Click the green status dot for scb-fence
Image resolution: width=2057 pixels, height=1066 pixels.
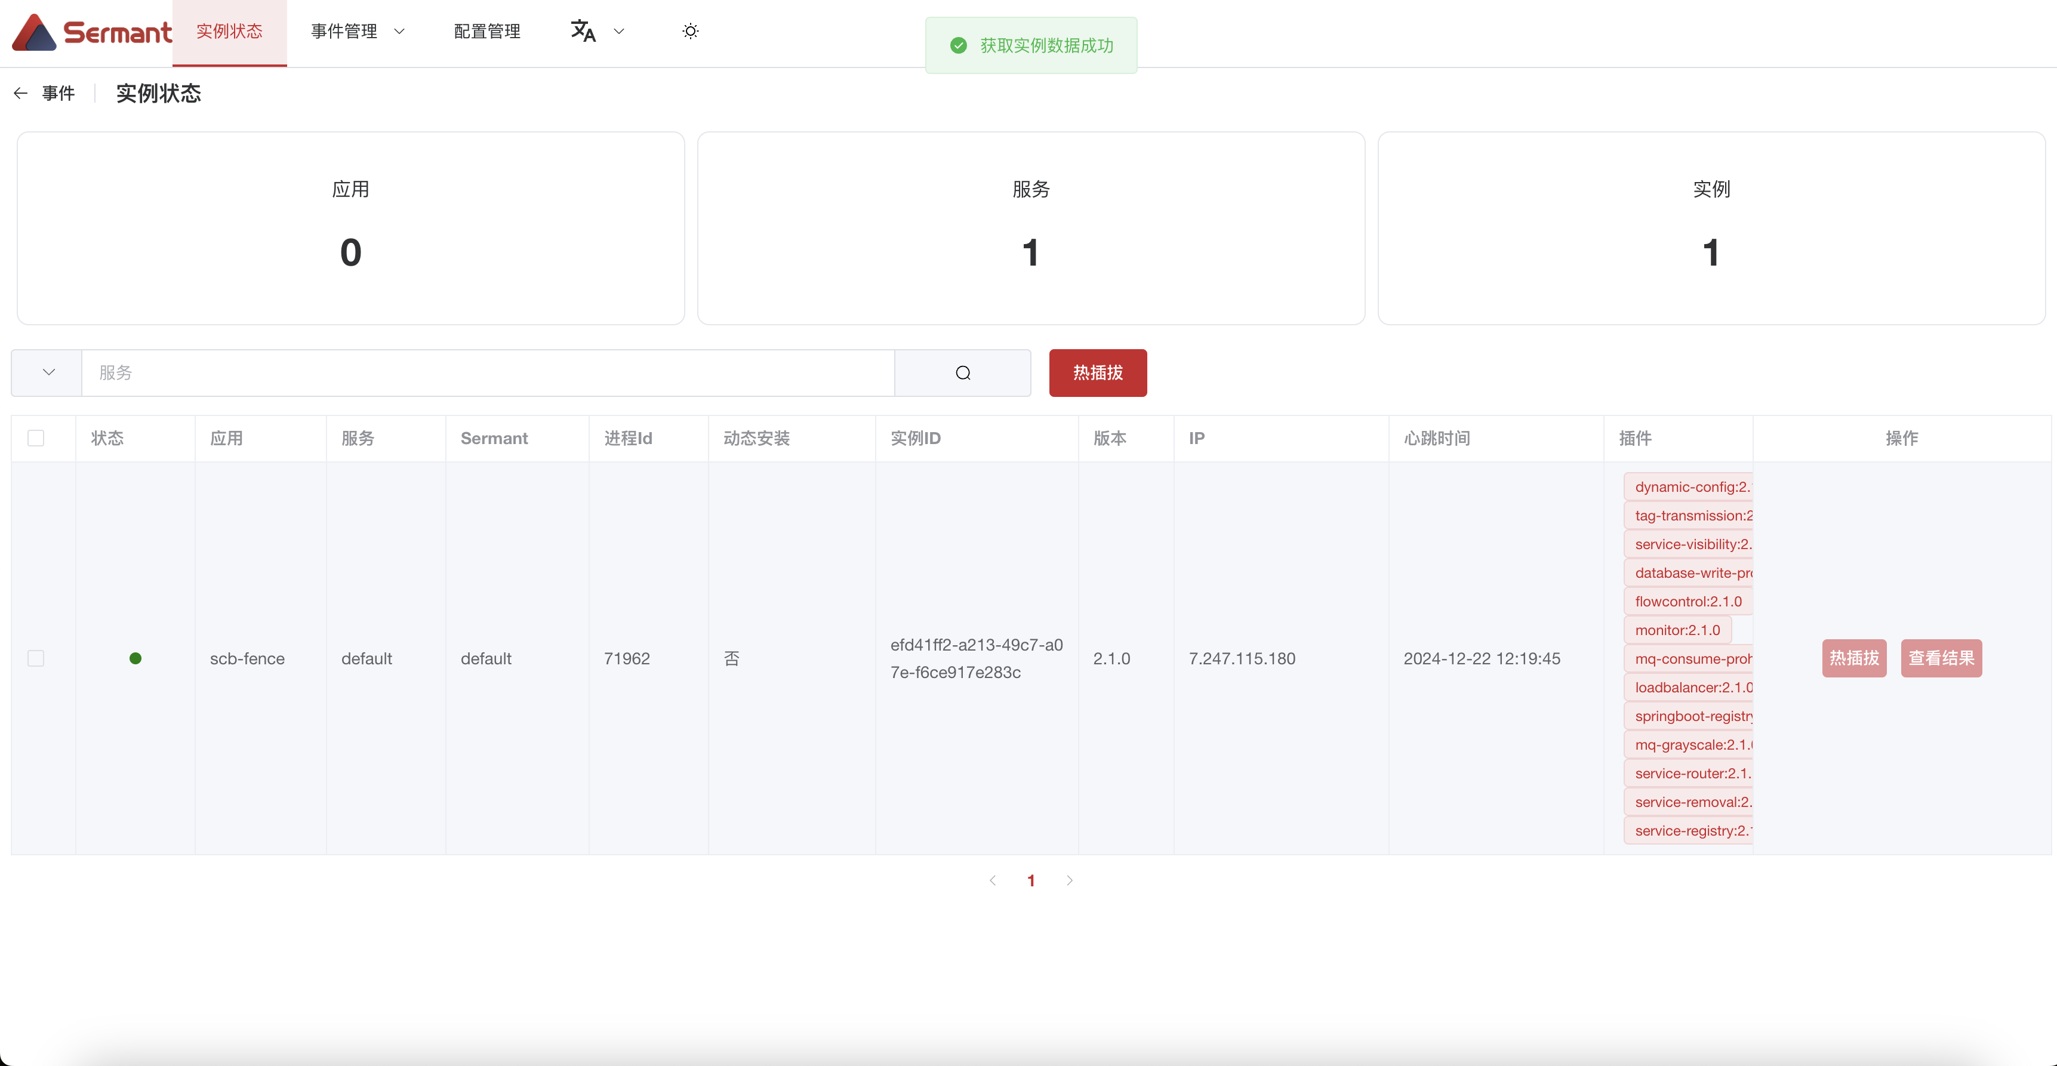point(135,658)
